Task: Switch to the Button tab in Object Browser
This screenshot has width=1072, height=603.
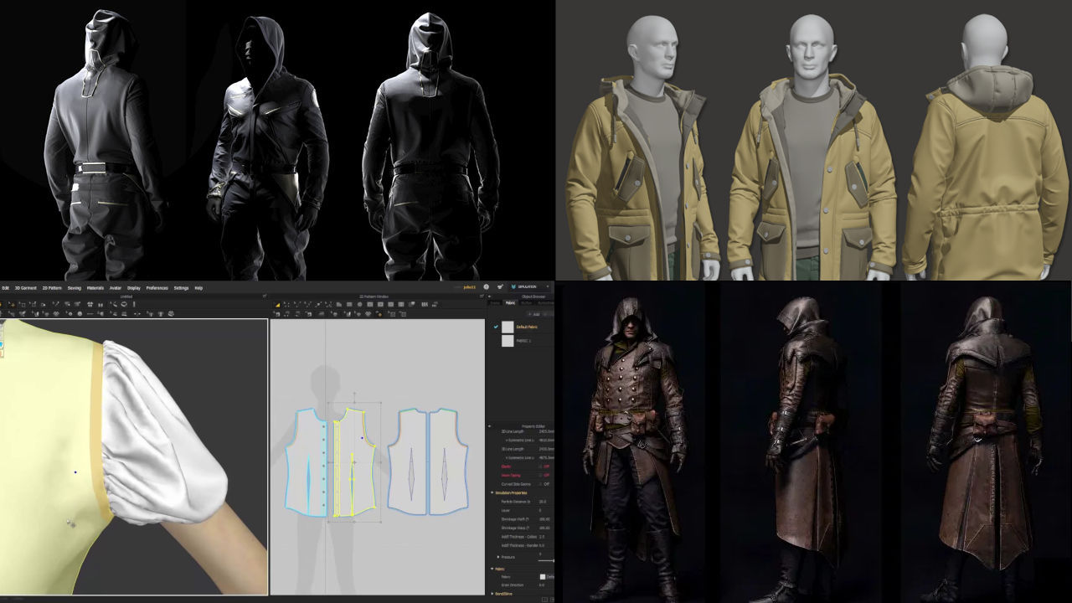Action: click(x=525, y=303)
